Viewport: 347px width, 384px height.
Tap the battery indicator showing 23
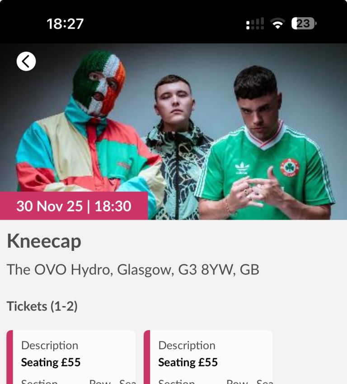tap(304, 24)
